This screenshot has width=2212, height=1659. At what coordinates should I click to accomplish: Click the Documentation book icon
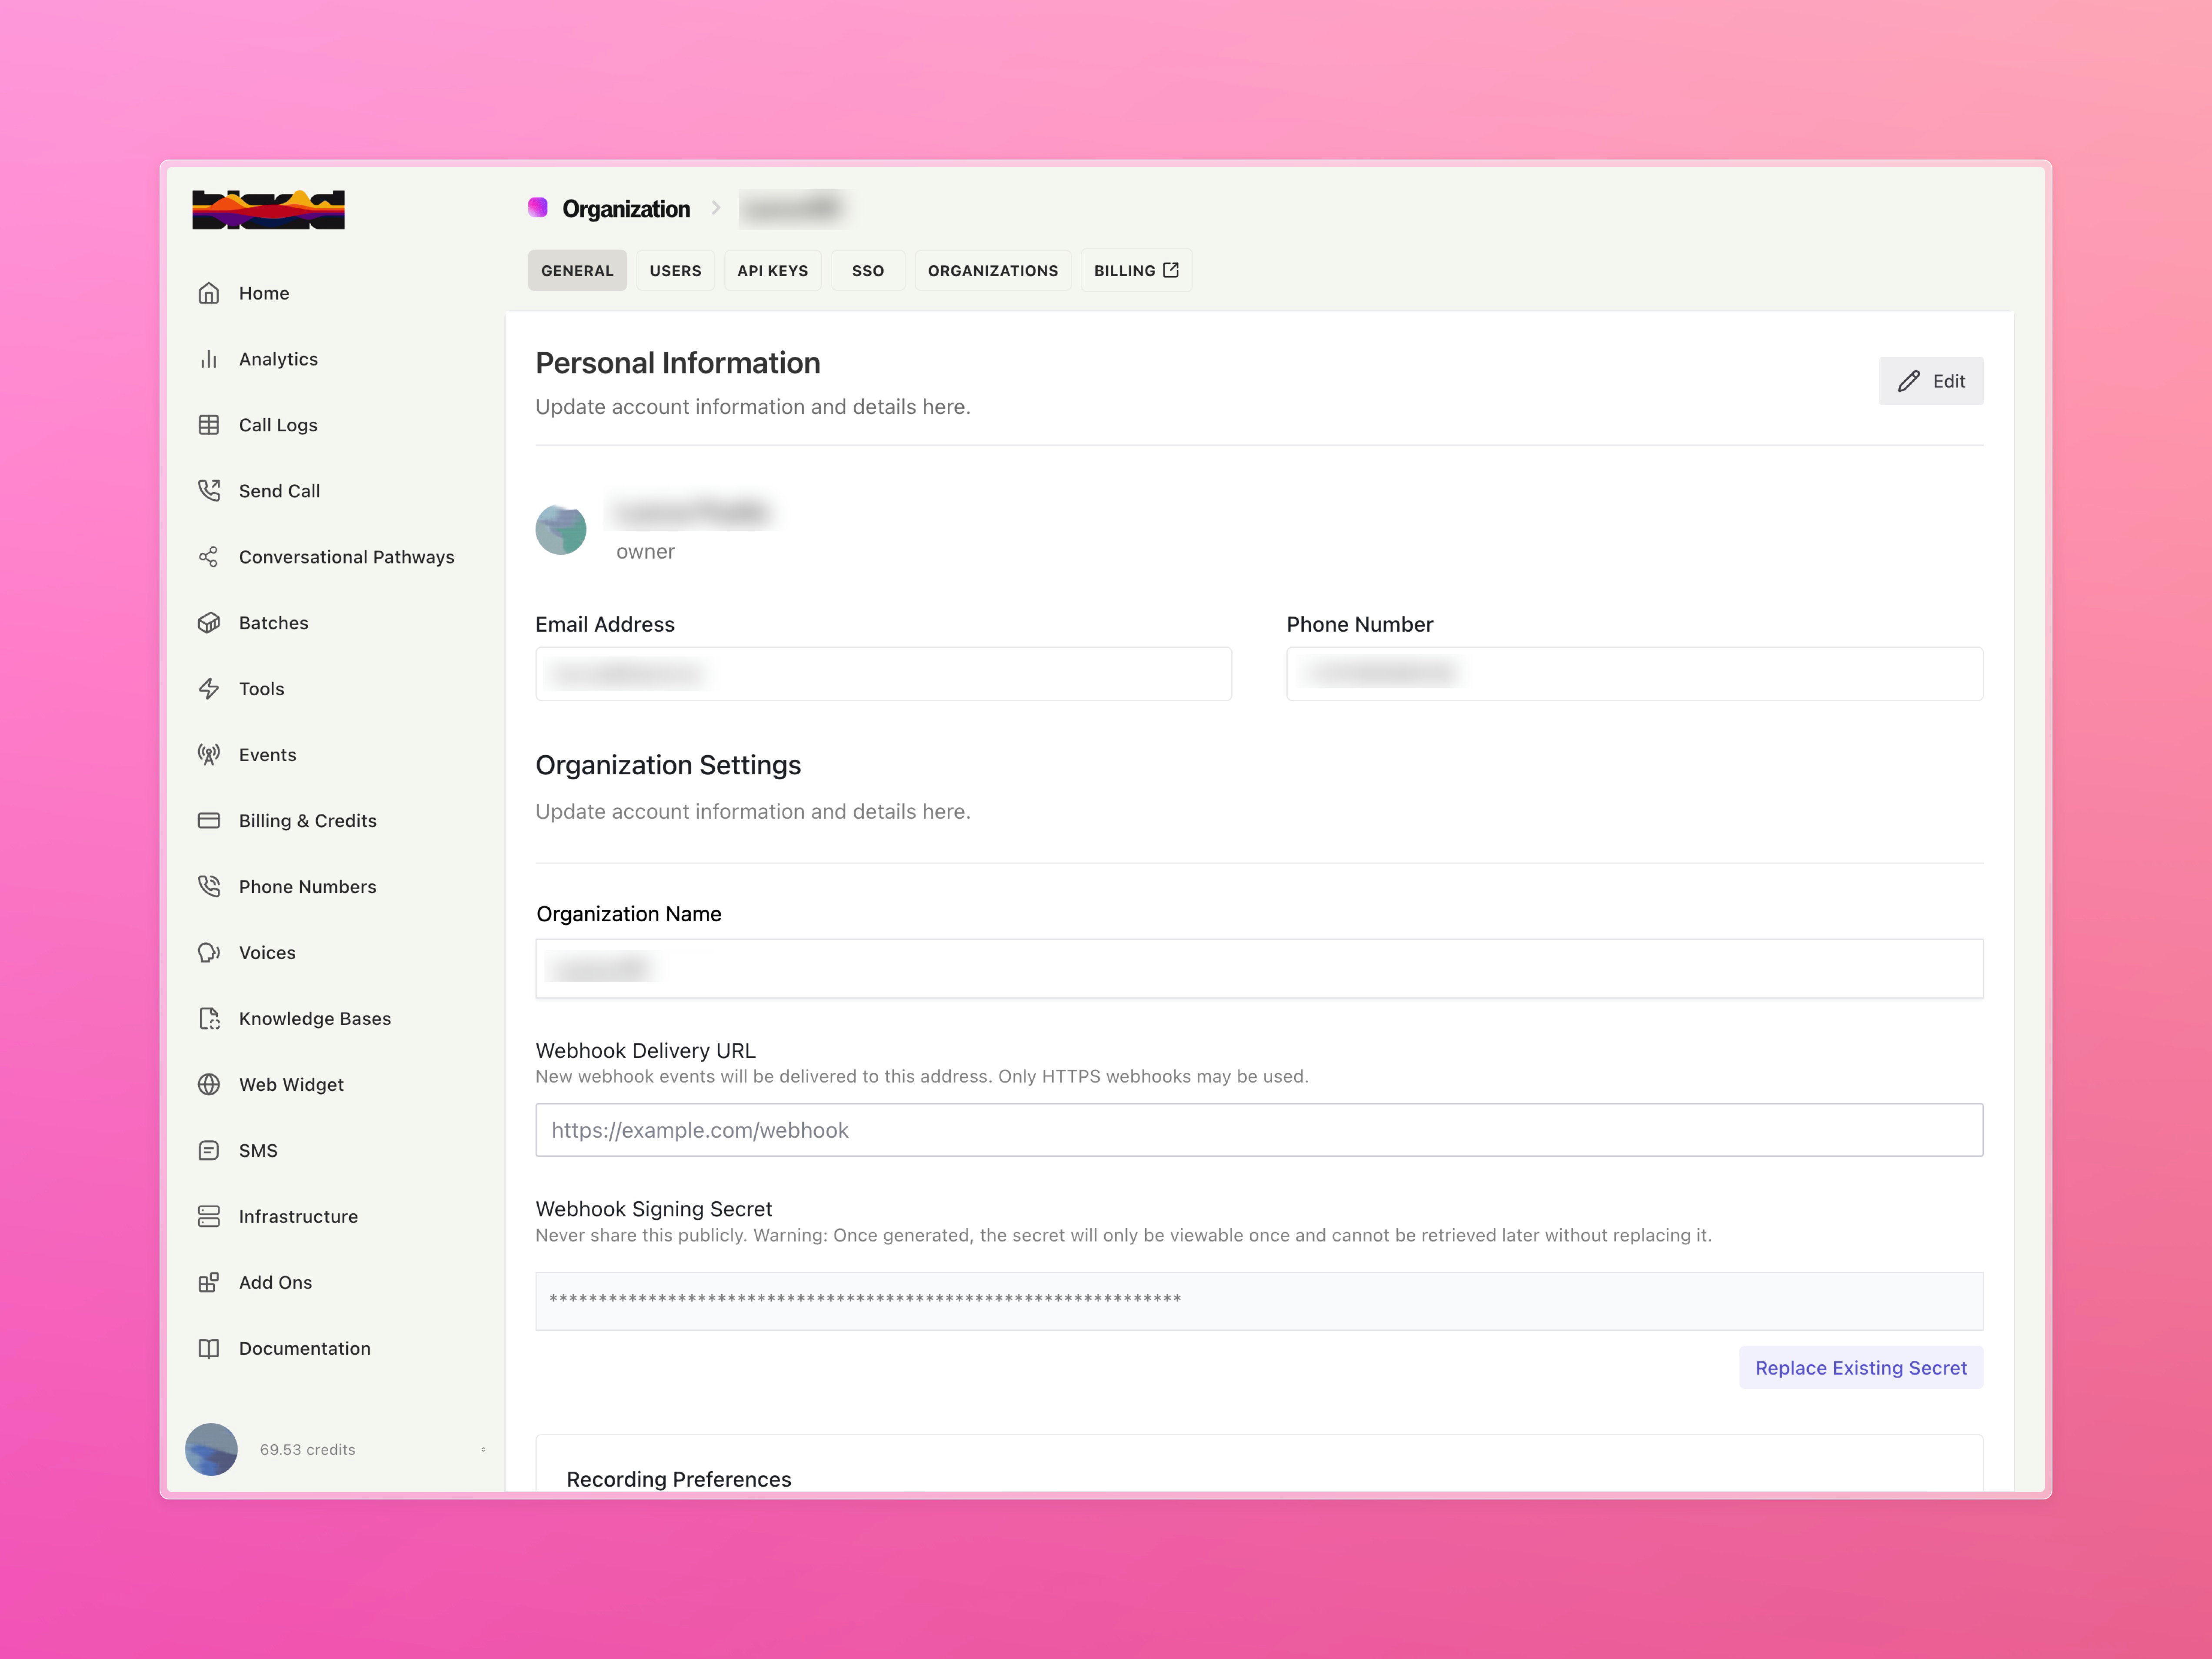pos(209,1349)
